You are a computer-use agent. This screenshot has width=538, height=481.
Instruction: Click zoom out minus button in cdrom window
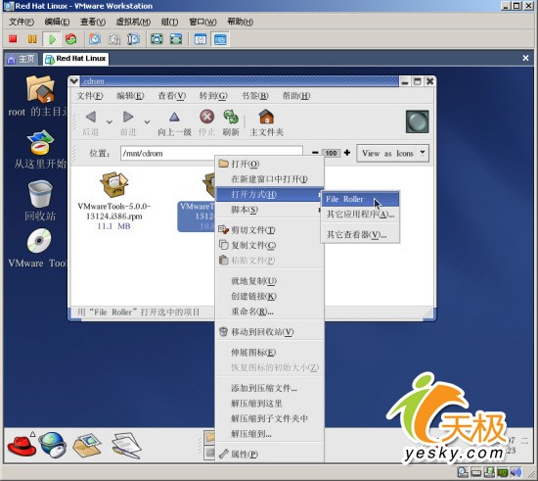point(315,153)
